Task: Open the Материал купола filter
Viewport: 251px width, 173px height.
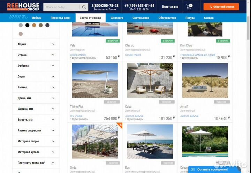Action: click(36, 152)
